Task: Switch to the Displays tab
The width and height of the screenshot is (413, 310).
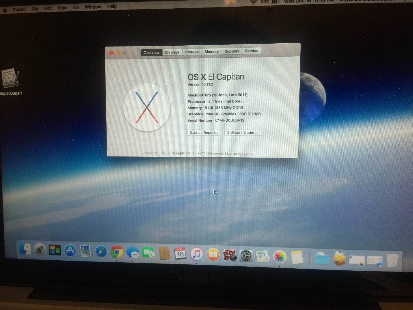Action: (x=172, y=52)
